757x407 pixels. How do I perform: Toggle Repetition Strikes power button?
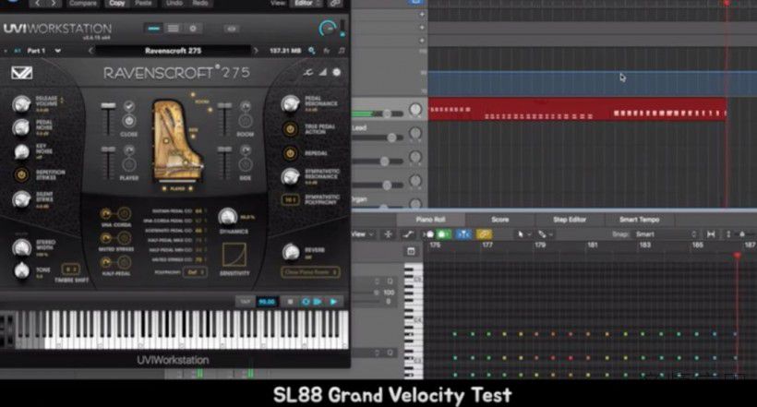21,174
